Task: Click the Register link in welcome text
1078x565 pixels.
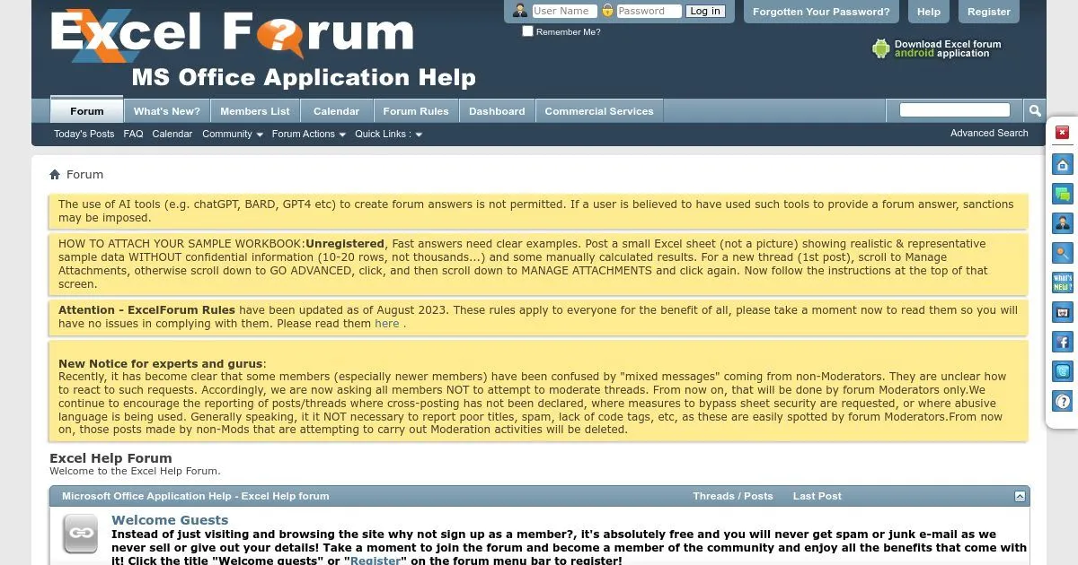Action: [x=376, y=561]
